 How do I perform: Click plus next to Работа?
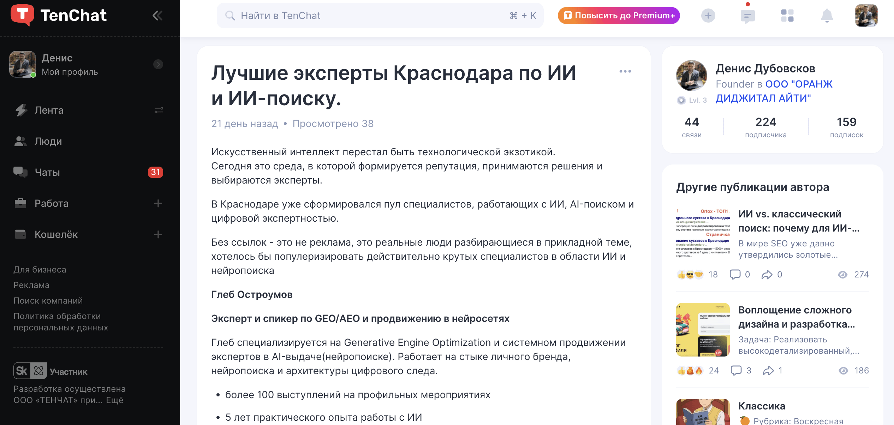(x=158, y=203)
